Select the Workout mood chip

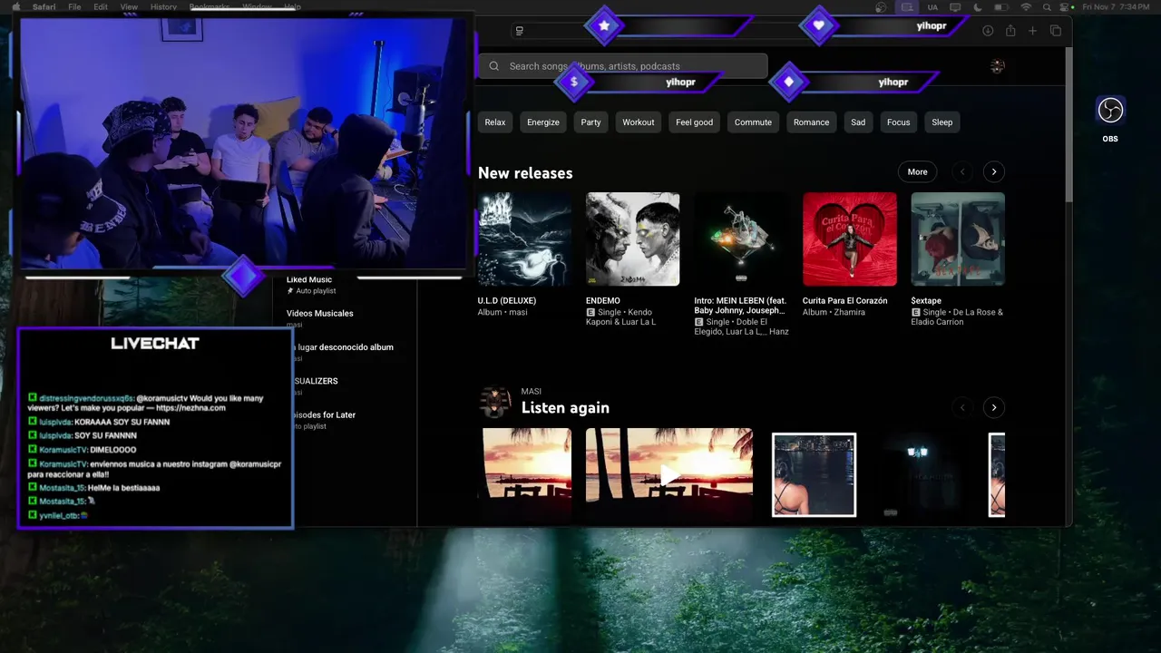638,122
